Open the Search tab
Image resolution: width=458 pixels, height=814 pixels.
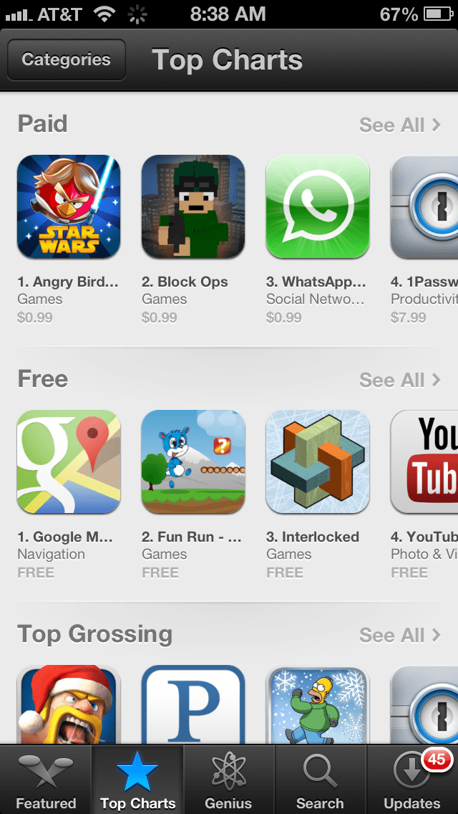coord(321,780)
